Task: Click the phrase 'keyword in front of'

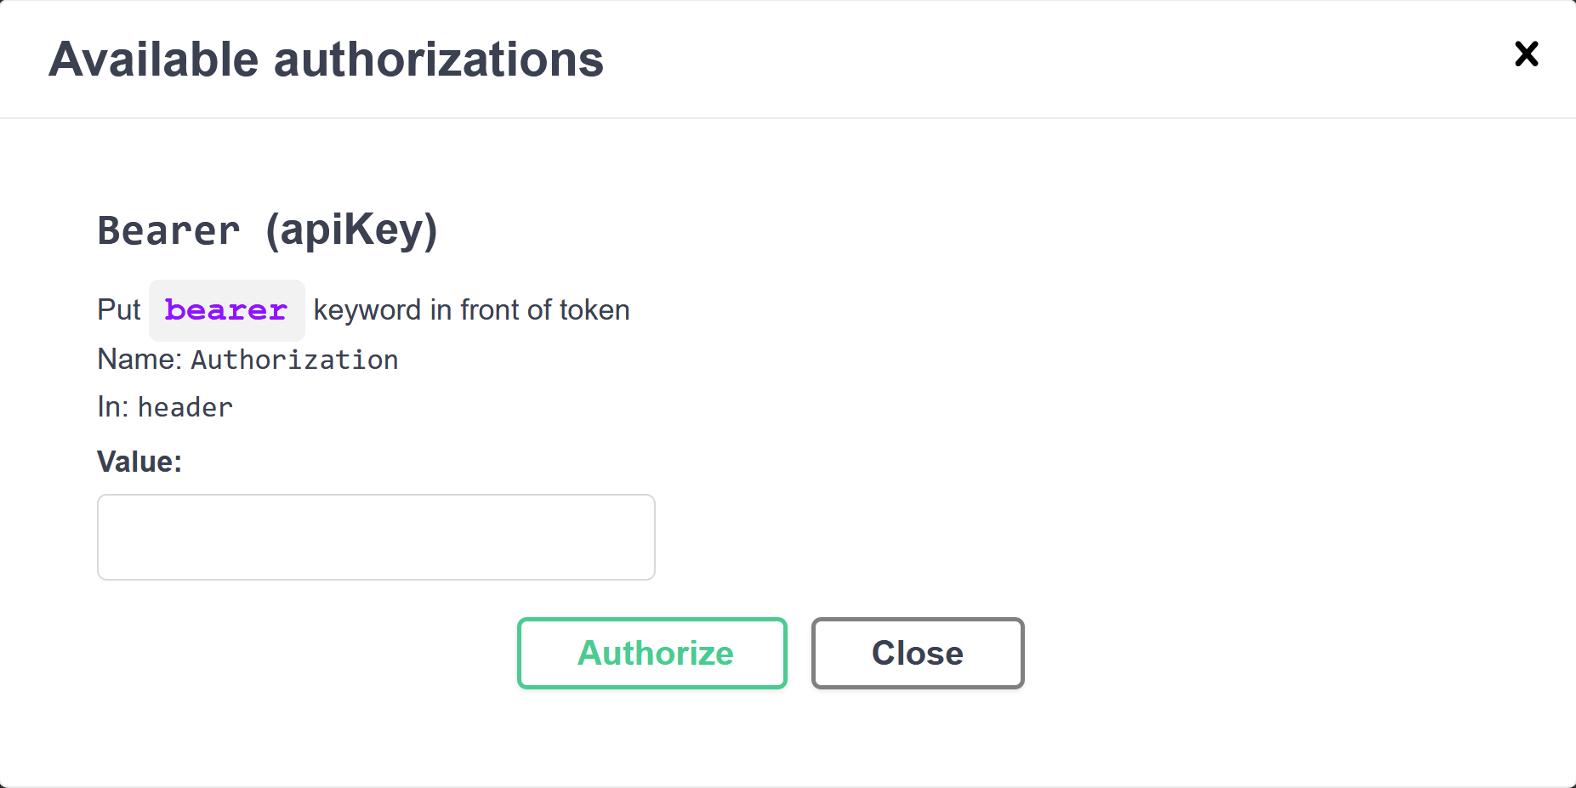Action: point(433,310)
